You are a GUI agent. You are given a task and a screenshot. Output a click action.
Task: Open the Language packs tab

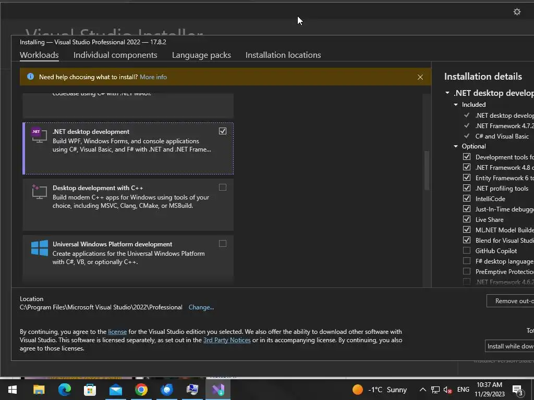201,55
